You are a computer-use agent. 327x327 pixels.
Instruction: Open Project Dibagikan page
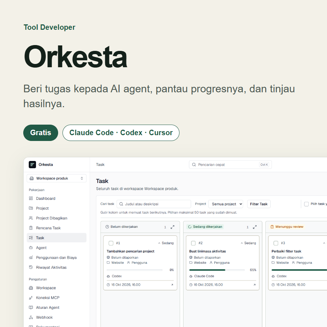57,218
